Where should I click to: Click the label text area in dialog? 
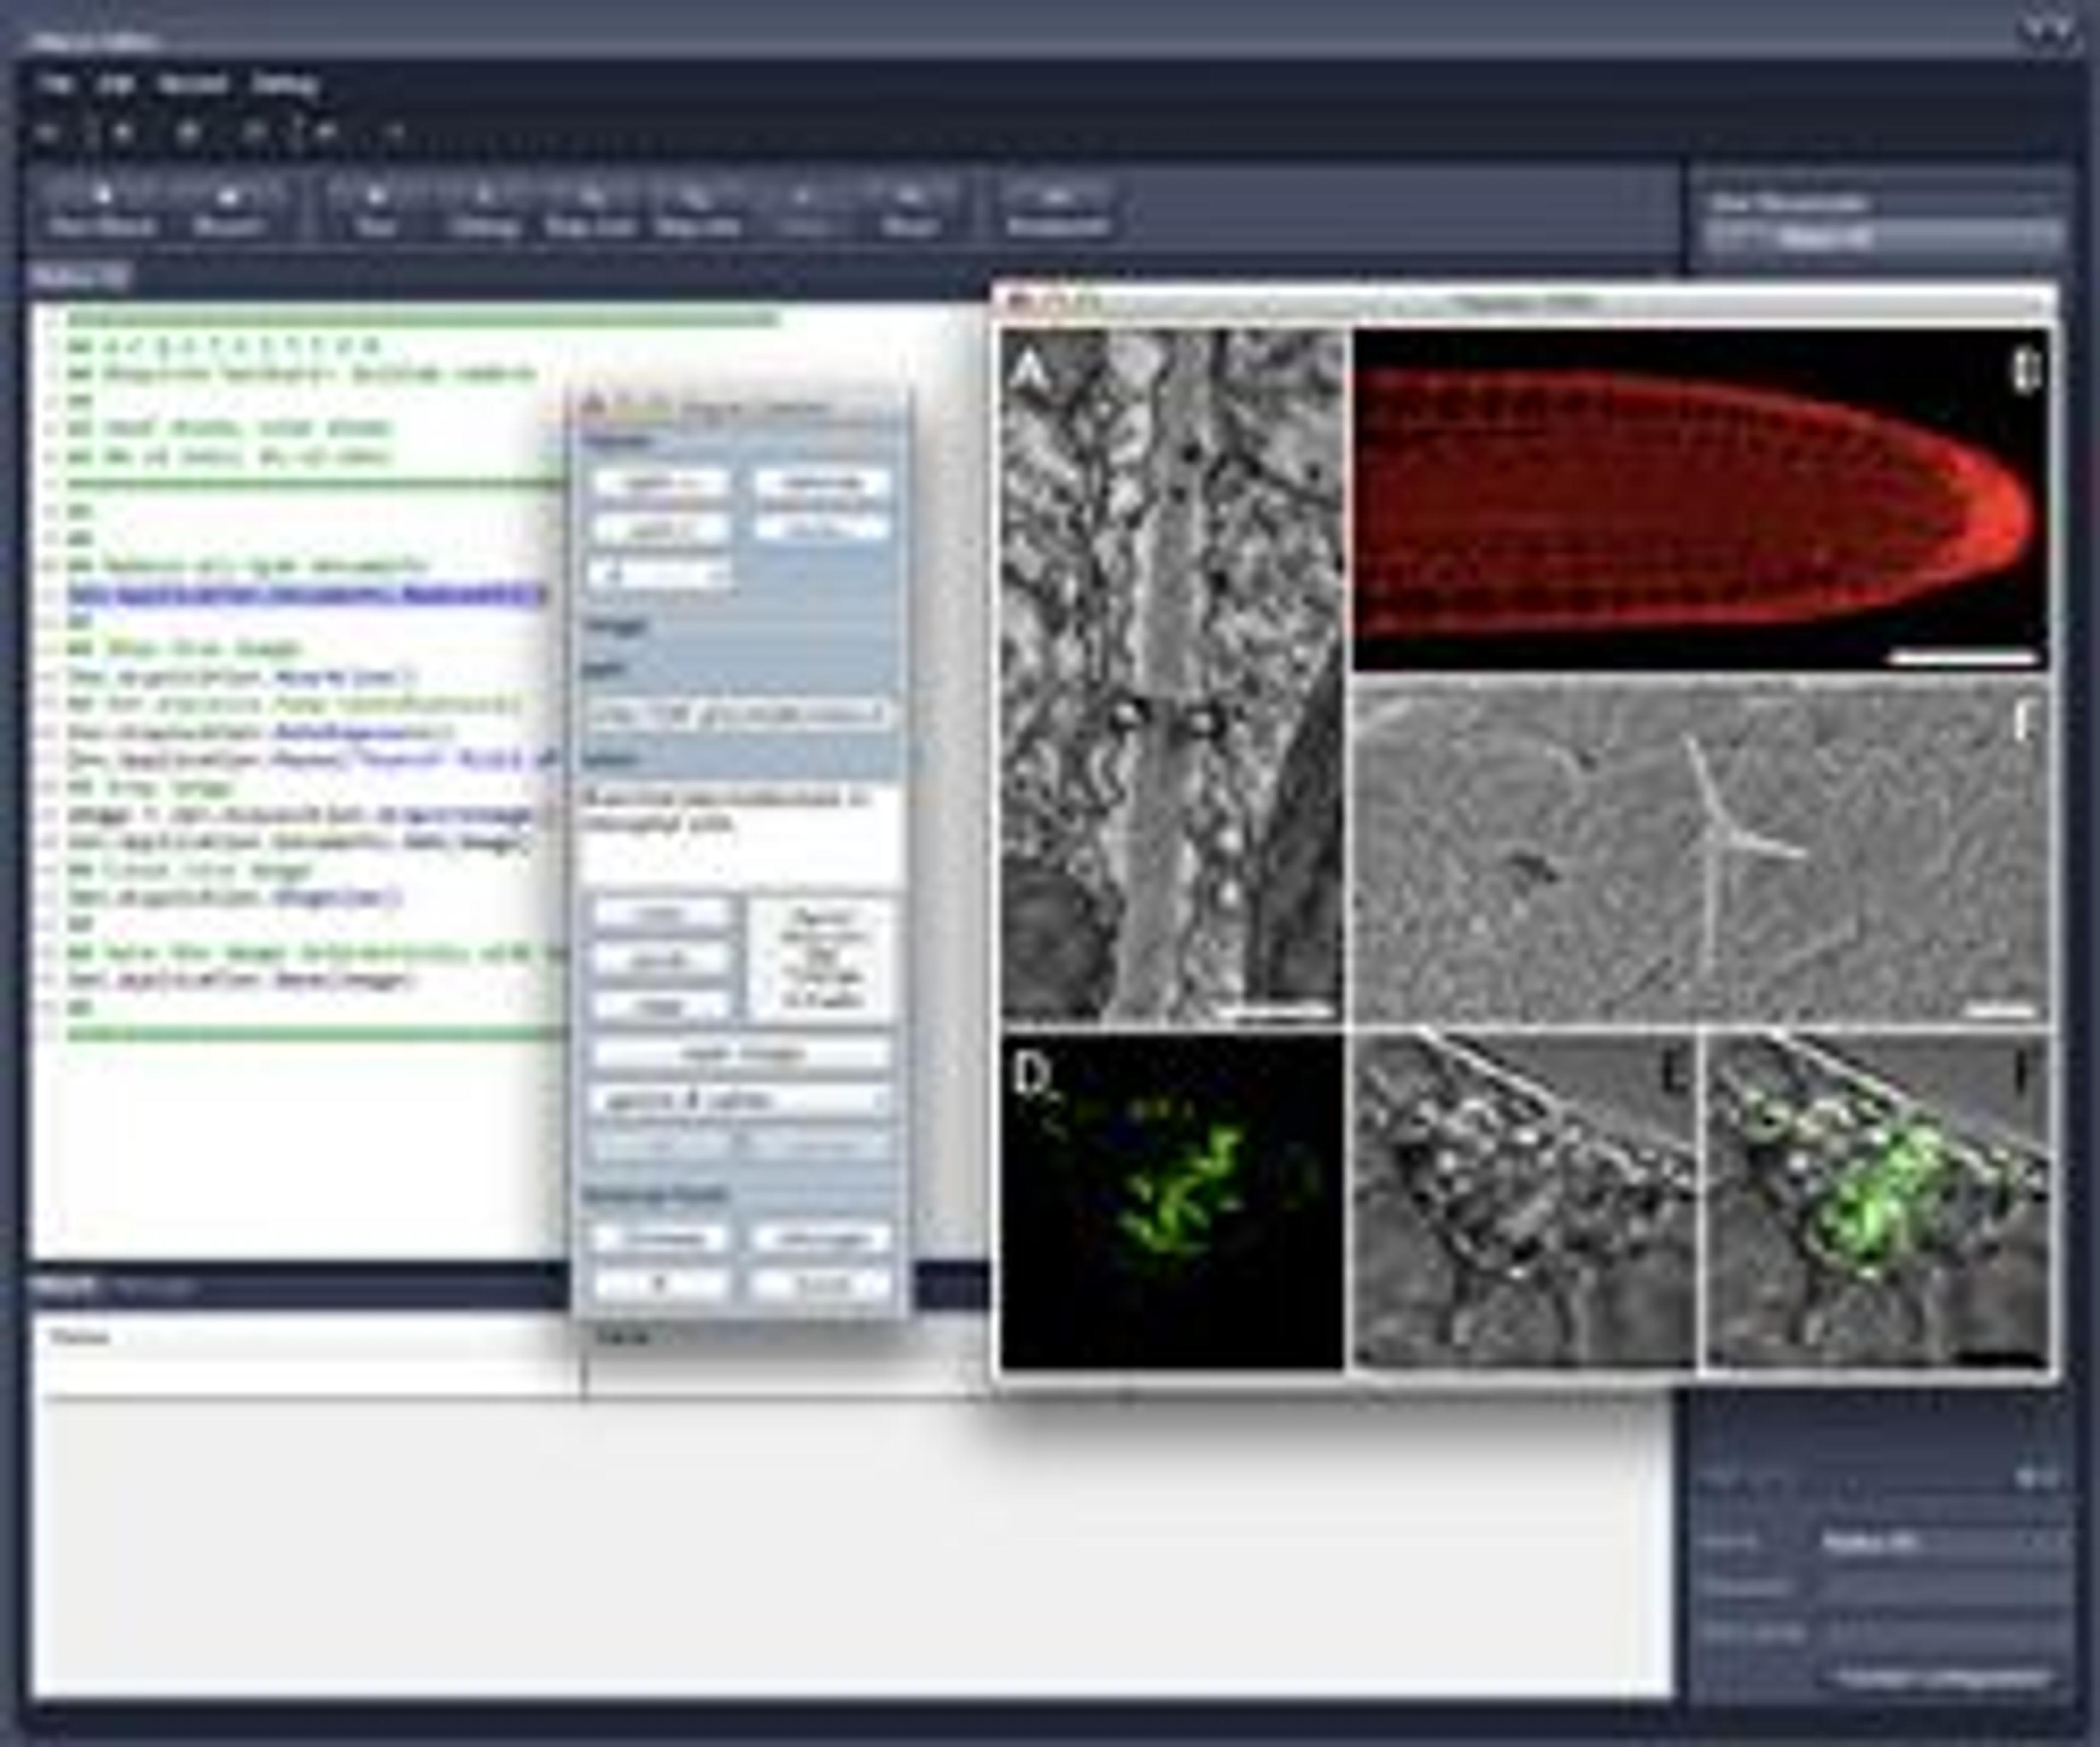point(739,833)
